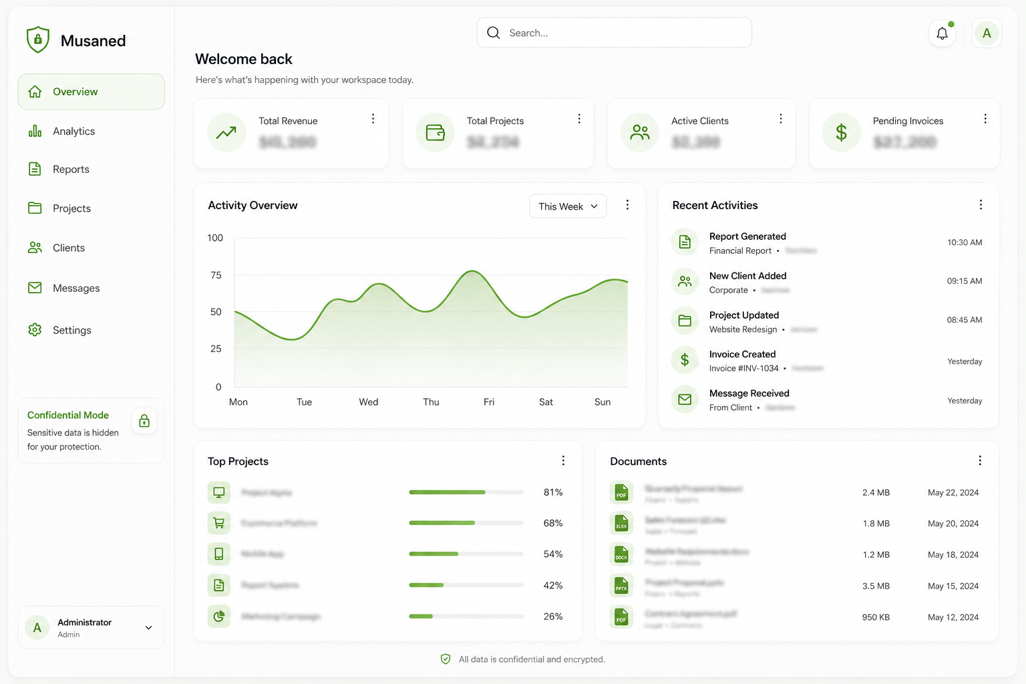Screen dimensions: 1026x684
Task: Select the Total Projects wallet icon
Action: coord(435,132)
